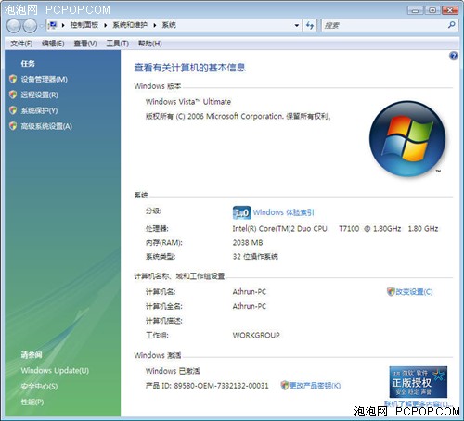Click the search magnifier icon
Image resolution: width=464 pixels, height=421 pixels.
451,25
